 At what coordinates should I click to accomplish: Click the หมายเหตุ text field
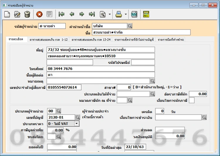[98, 81]
